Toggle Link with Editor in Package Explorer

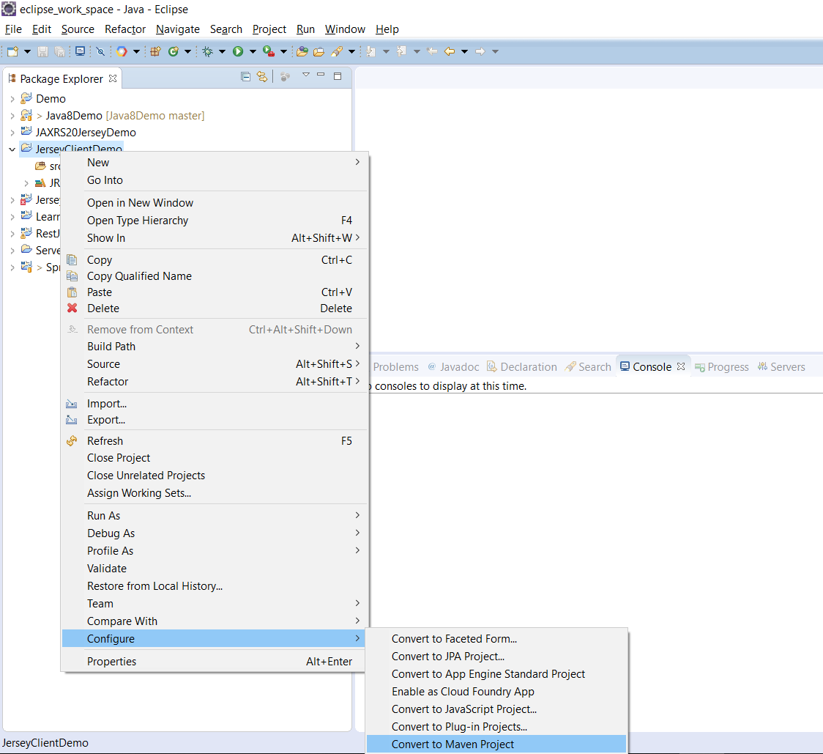pos(261,77)
